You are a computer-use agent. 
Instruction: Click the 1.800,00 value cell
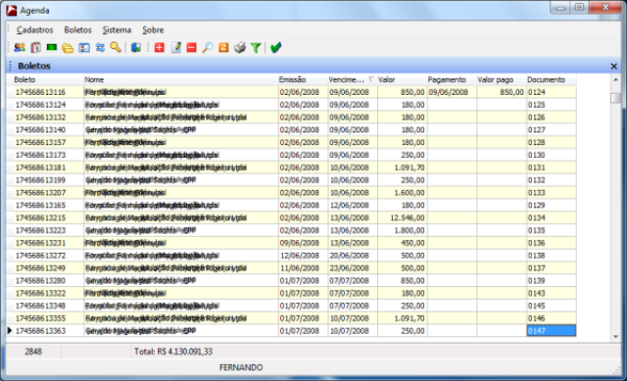tap(402, 230)
